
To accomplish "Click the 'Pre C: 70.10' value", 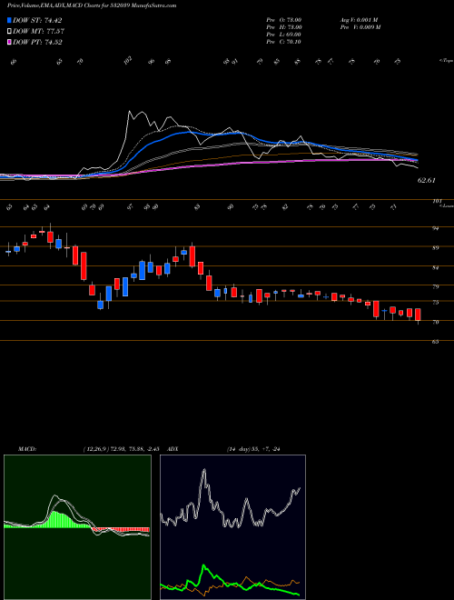I will pos(284,42).
